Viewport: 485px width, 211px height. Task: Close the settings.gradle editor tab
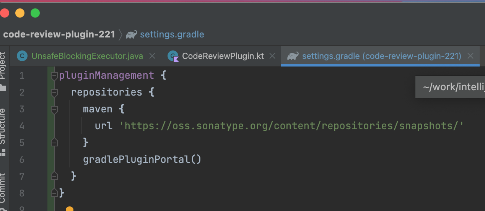click(x=470, y=56)
